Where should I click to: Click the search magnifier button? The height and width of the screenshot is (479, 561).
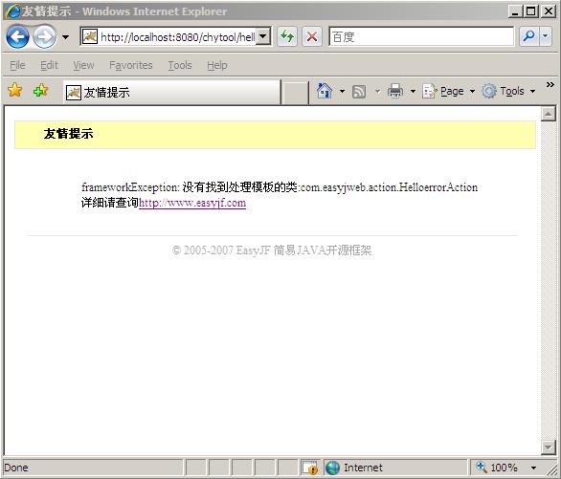528,36
